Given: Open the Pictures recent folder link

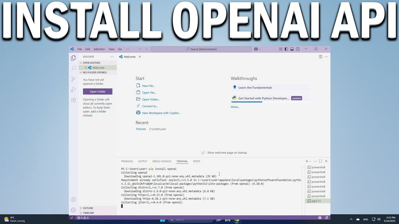Looking at the screenshot, I should (x=141, y=129).
